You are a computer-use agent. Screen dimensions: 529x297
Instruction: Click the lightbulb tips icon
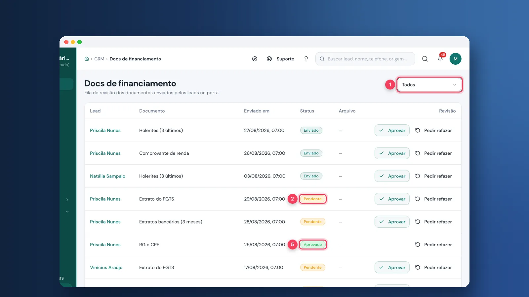306,59
